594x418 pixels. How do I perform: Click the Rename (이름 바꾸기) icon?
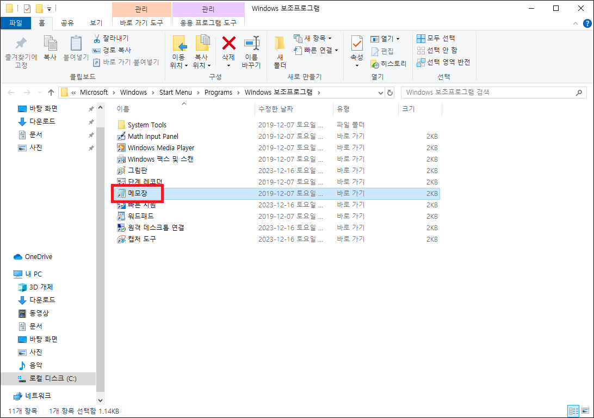click(x=251, y=43)
